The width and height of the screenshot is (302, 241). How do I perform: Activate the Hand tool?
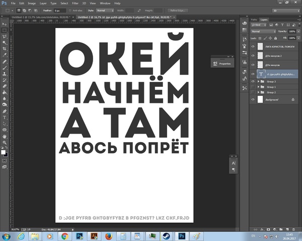(x=5, y=136)
